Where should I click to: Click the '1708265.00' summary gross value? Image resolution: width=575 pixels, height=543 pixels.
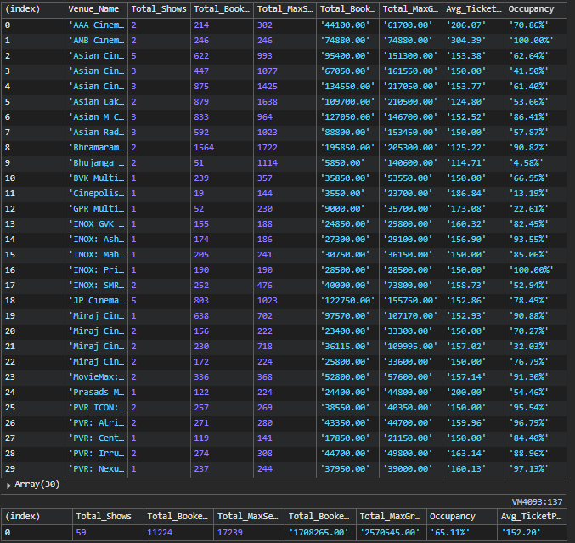[319, 532]
